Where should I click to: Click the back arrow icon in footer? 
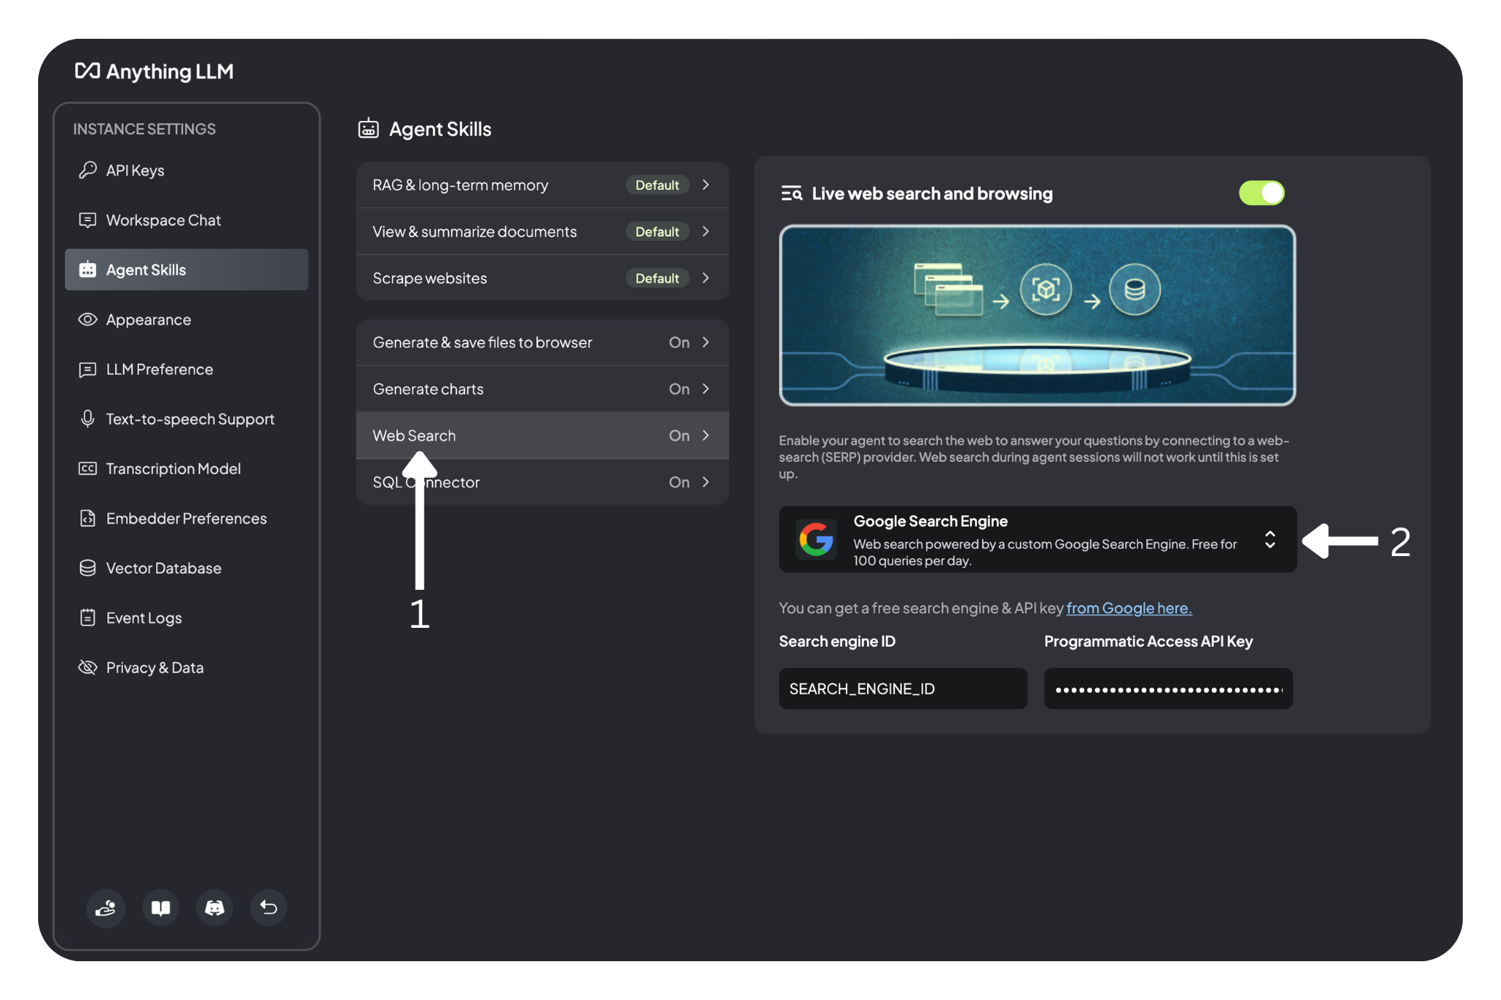269,908
